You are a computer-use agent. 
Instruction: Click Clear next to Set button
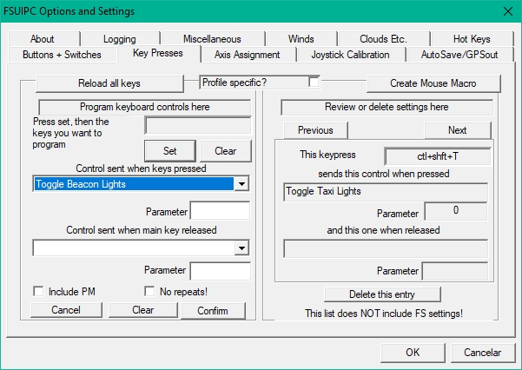225,151
